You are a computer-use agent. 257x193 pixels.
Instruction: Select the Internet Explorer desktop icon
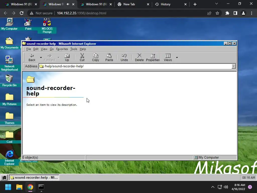[x=9, y=158]
